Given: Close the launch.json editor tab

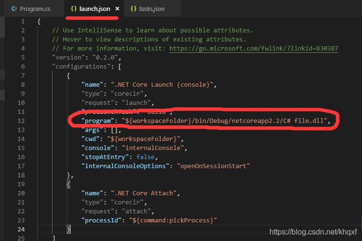Looking at the screenshot, I should point(118,9).
